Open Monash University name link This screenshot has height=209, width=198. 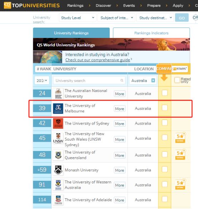pos(81,170)
